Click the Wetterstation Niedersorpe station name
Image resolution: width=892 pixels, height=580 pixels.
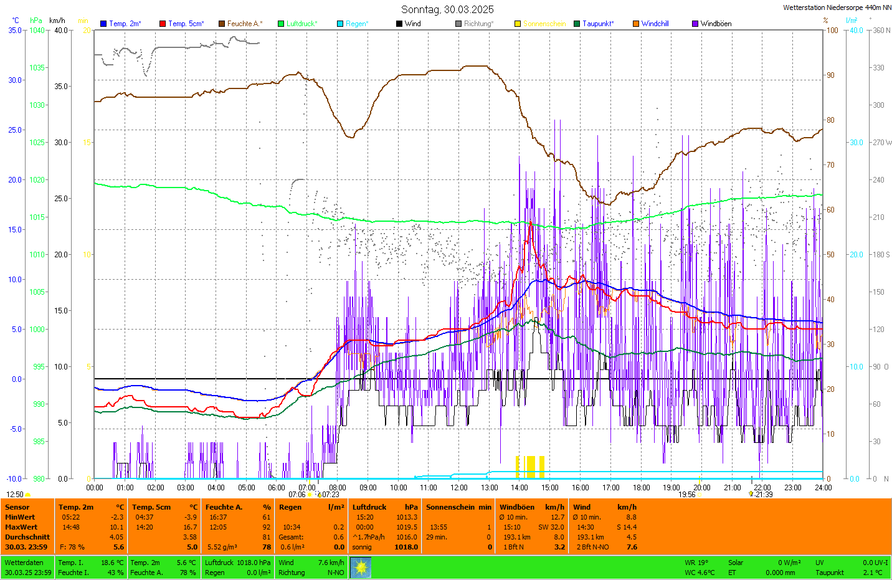[x=837, y=7]
